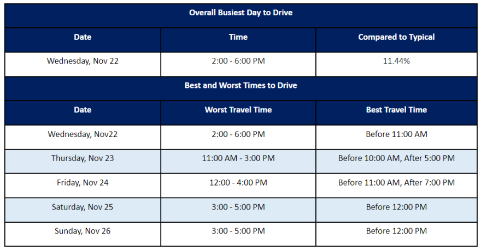Select the Best Travel Time column header
The image size is (481, 250).
(396, 110)
